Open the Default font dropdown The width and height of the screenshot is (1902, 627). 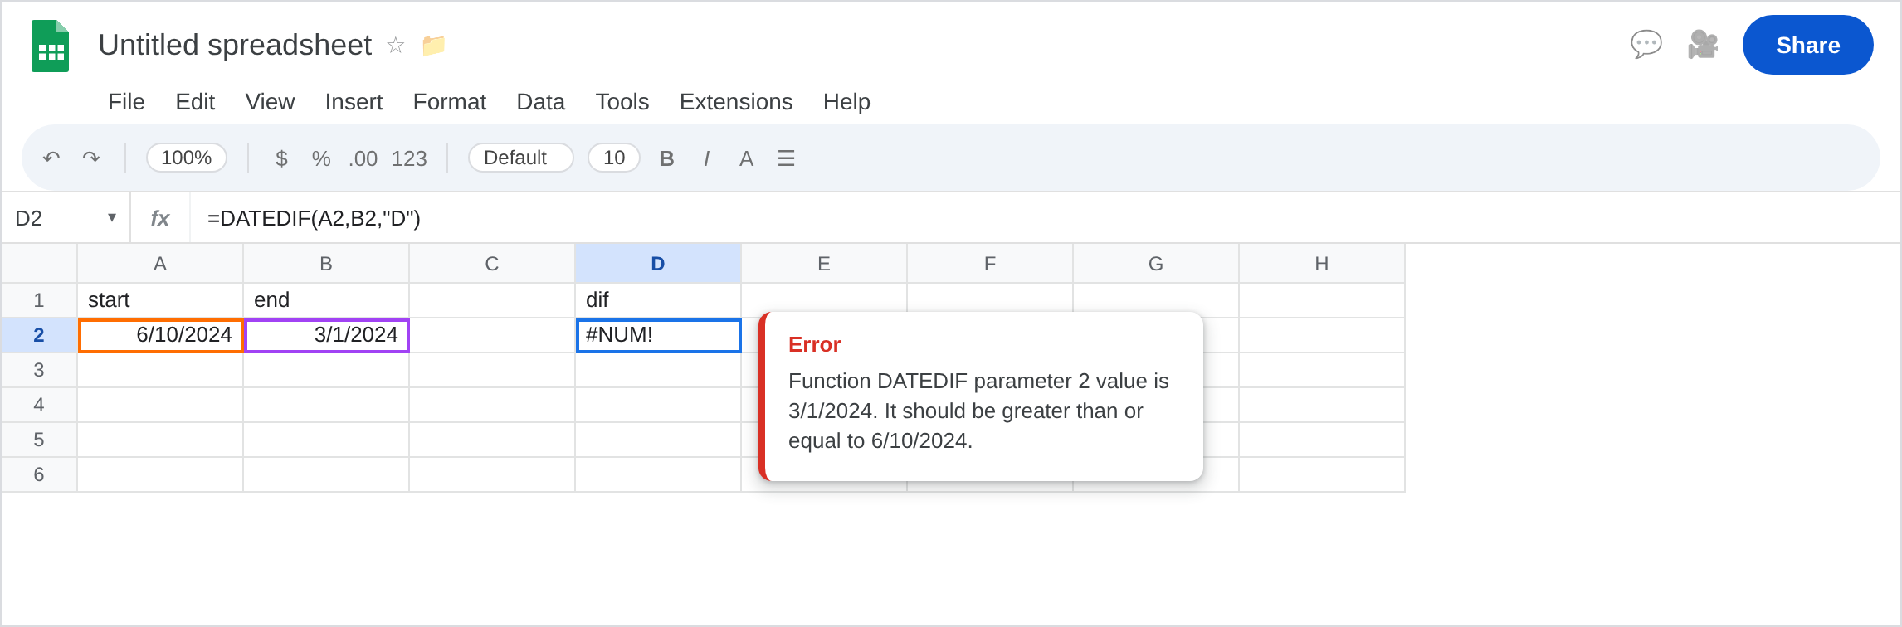[521, 158]
